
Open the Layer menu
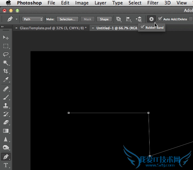tap(100, 3)
